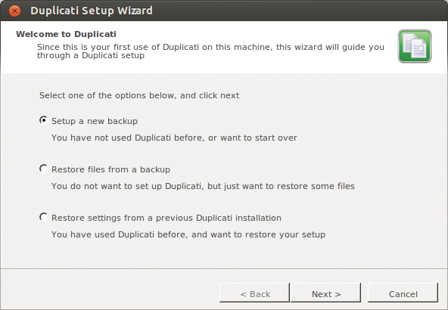448x310 pixels.
Task: Click the "Welcome to Duplicati" heading
Action: (66, 34)
